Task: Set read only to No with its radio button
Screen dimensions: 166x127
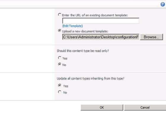Action: click(x=60, y=64)
